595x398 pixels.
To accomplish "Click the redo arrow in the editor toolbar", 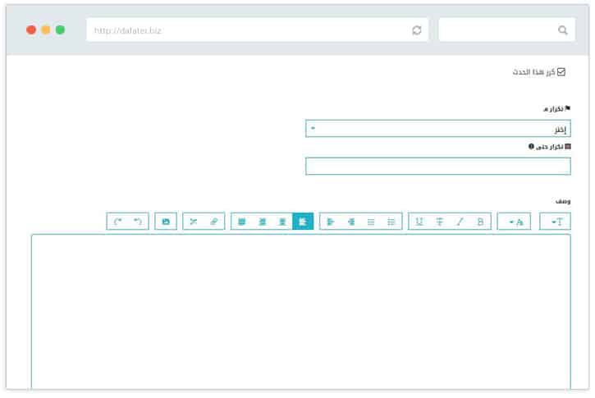I will (117, 222).
